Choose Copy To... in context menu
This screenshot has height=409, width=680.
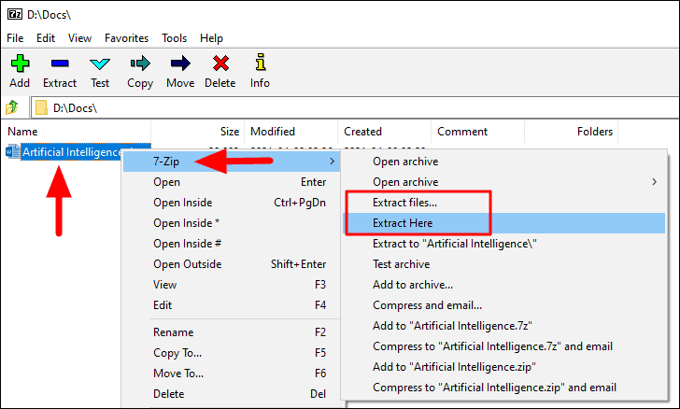click(x=232, y=353)
